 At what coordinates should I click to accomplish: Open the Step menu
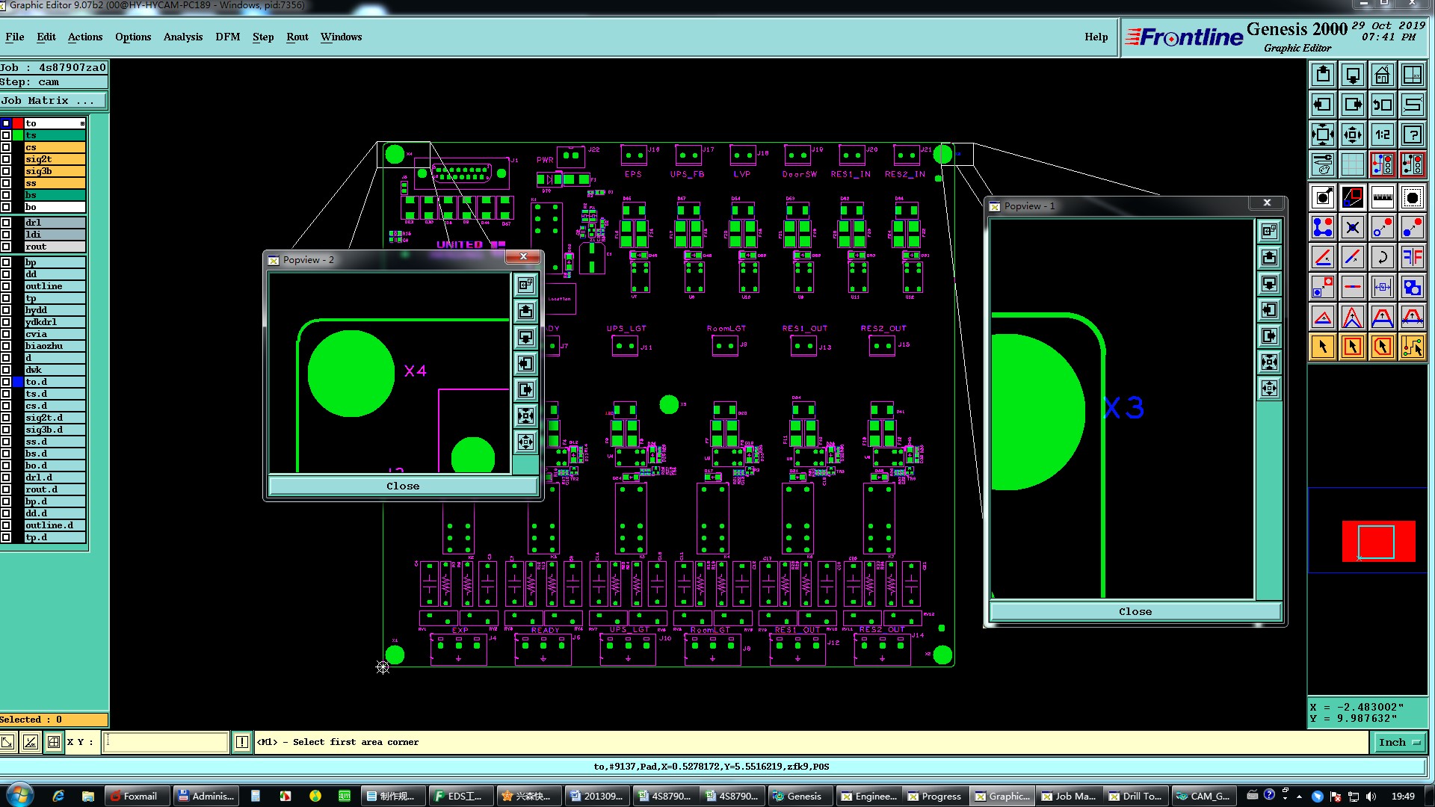(x=263, y=37)
